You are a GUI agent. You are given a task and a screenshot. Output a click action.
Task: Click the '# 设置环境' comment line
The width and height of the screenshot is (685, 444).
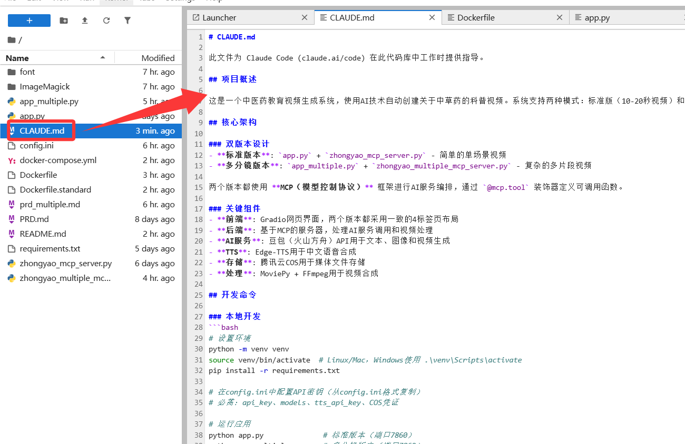coord(230,338)
